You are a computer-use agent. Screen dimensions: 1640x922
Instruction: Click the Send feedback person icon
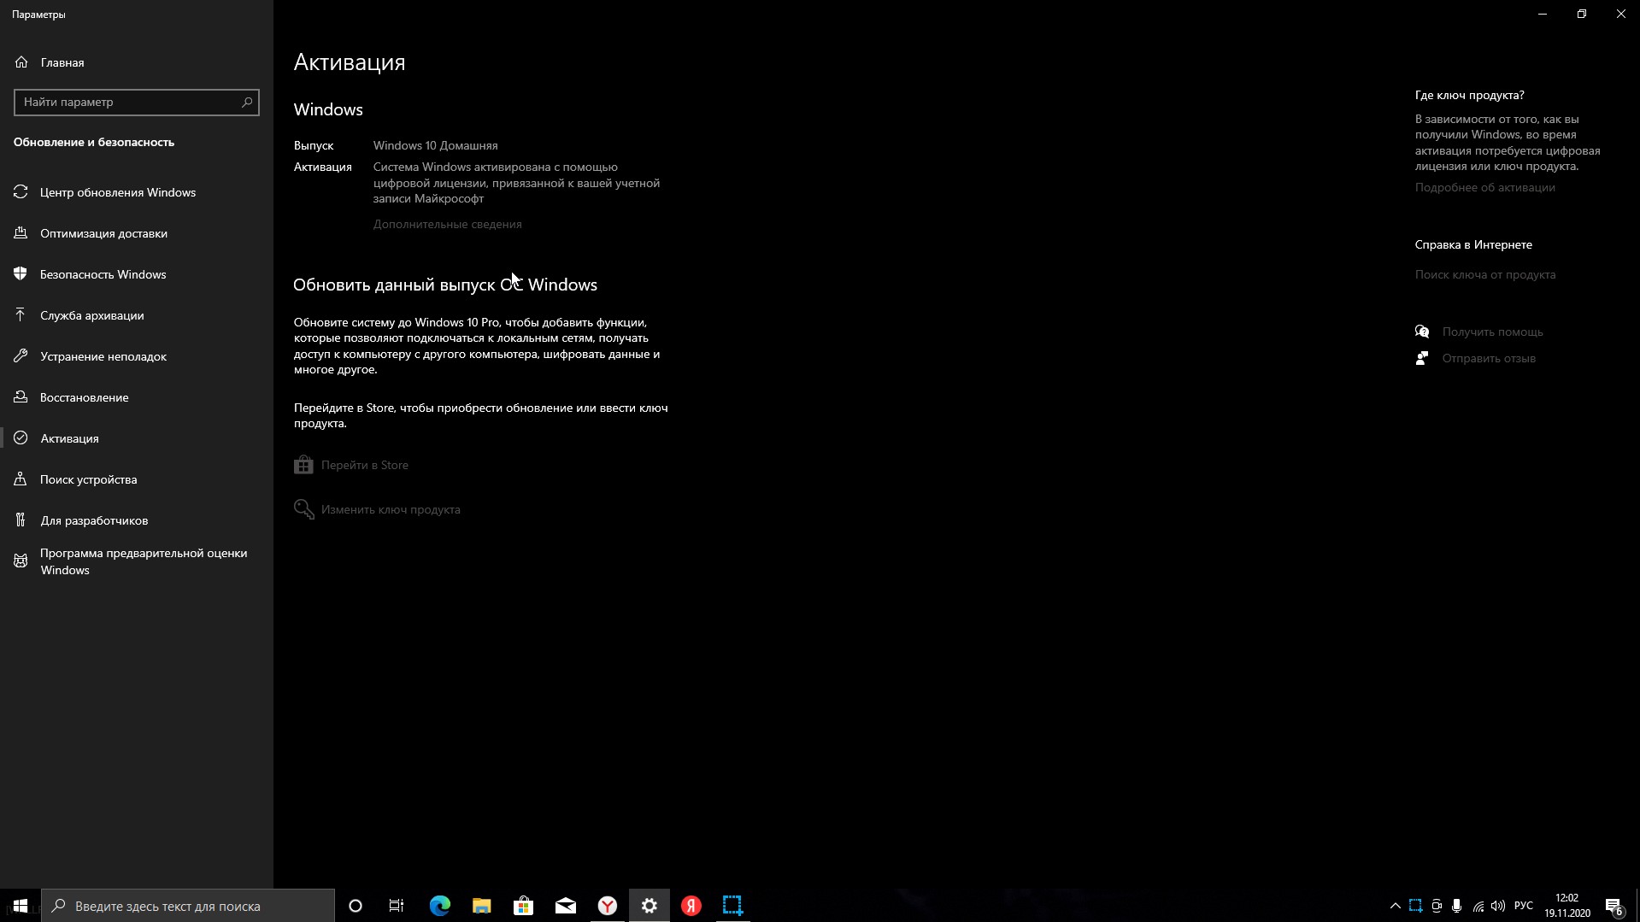tap(1422, 358)
